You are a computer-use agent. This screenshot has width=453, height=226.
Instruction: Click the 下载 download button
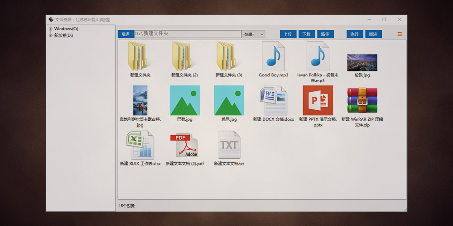[307, 34]
